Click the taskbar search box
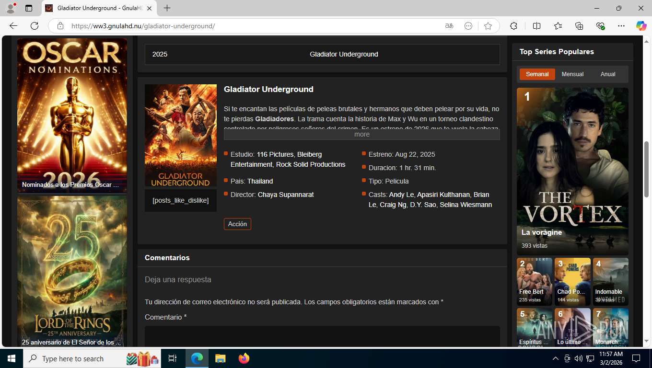Image resolution: width=652 pixels, height=368 pixels. pyautogui.click(x=93, y=358)
